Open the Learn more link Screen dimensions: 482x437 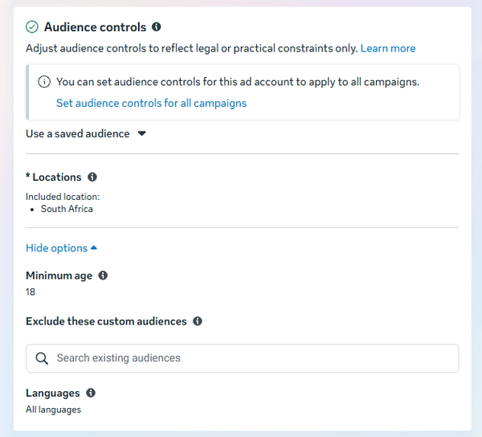tap(388, 48)
